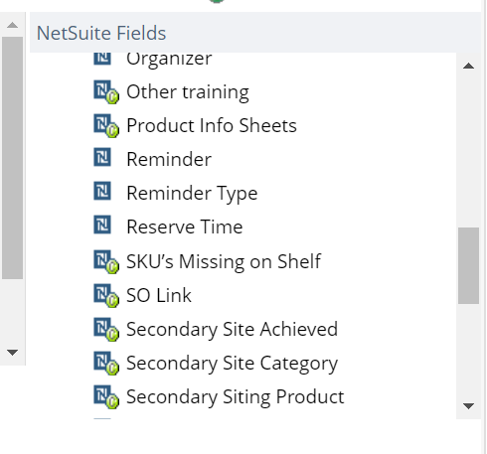This screenshot has height=454, width=487.
Task: Click the field list scroll down arrow
Action: coord(468,406)
